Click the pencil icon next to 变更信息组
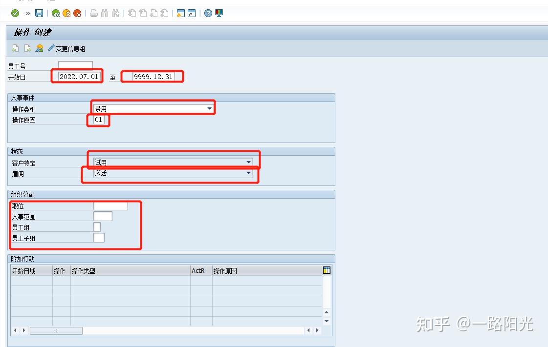Viewport: 548px width, 347px height. pos(51,47)
